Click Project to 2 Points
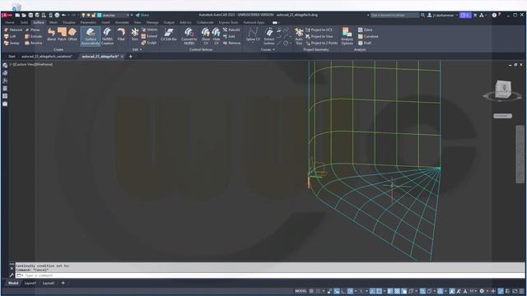This screenshot has height=296, width=527. [x=321, y=43]
